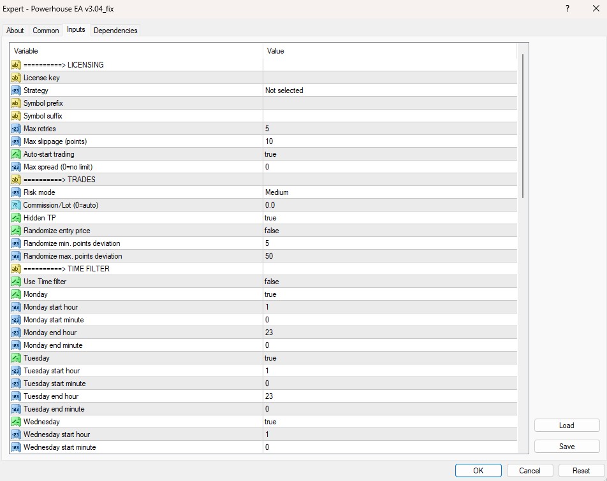Click the integer icon beside Risk mode
Image resolution: width=607 pixels, height=481 pixels.
pos(15,192)
